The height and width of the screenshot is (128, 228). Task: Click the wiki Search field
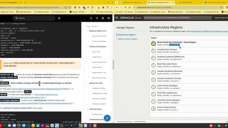click(x=35, y=18)
